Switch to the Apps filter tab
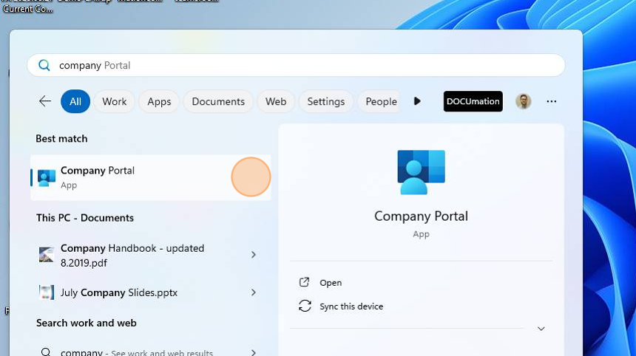This screenshot has height=356, width=636. point(159,101)
